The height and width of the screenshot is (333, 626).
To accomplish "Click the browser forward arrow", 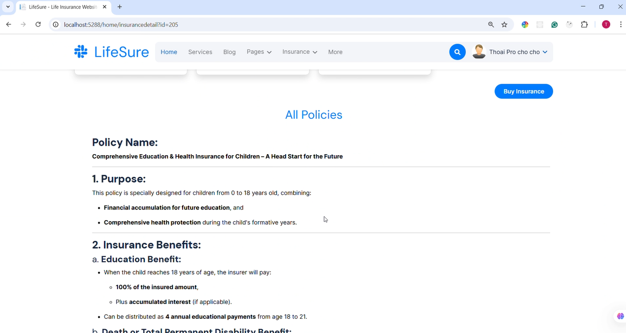I will pos(23,25).
